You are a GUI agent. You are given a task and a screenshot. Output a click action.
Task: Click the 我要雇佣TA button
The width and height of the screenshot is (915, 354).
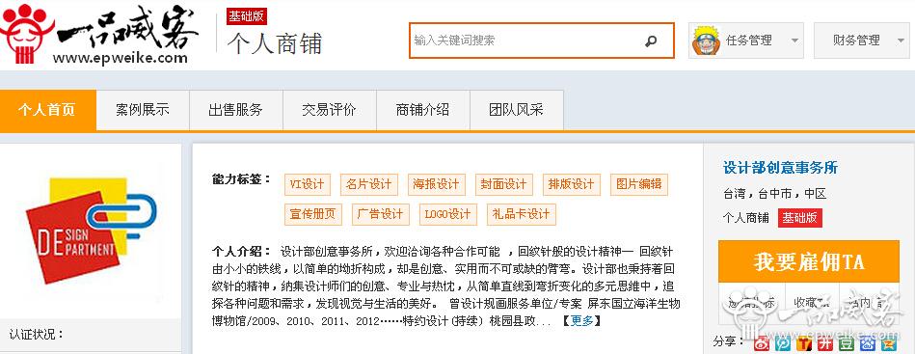(x=808, y=261)
